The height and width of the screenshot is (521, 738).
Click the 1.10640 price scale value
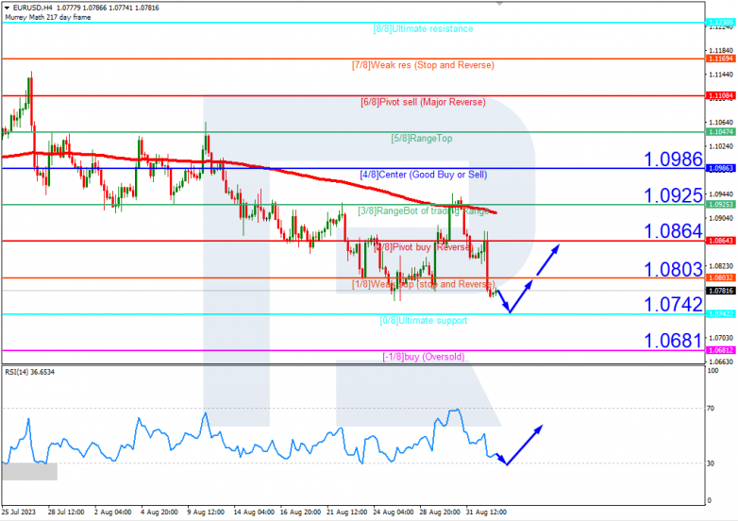point(721,123)
